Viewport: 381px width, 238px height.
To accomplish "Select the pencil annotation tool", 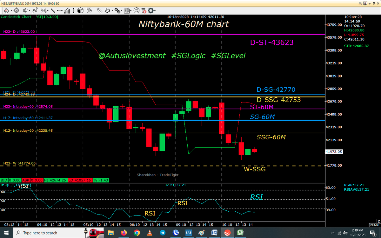I will tap(99, 10).
